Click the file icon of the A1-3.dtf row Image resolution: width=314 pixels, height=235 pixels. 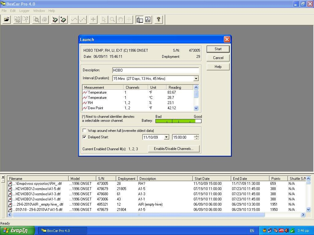10,194
